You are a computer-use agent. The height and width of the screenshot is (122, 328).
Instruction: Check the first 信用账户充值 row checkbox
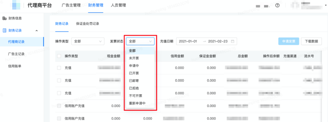point(59,106)
